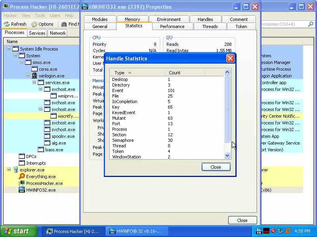Open the General tab

pyautogui.click(x=100, y=26)
